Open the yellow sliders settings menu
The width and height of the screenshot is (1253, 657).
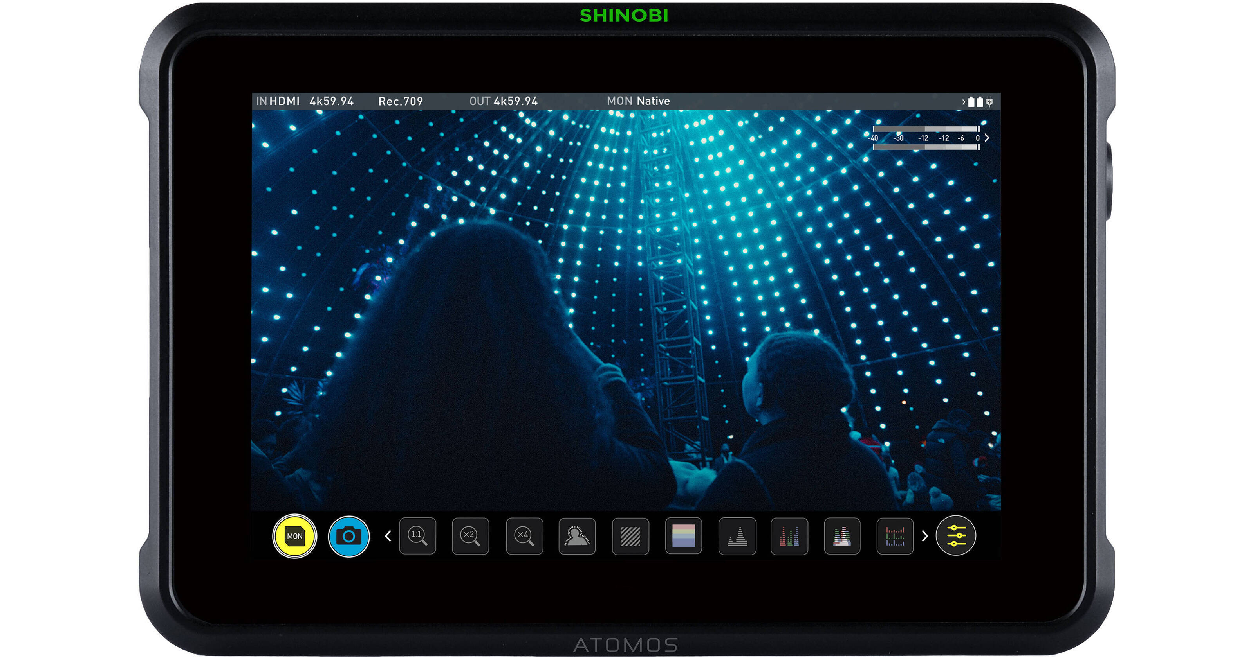pos(955,535)
